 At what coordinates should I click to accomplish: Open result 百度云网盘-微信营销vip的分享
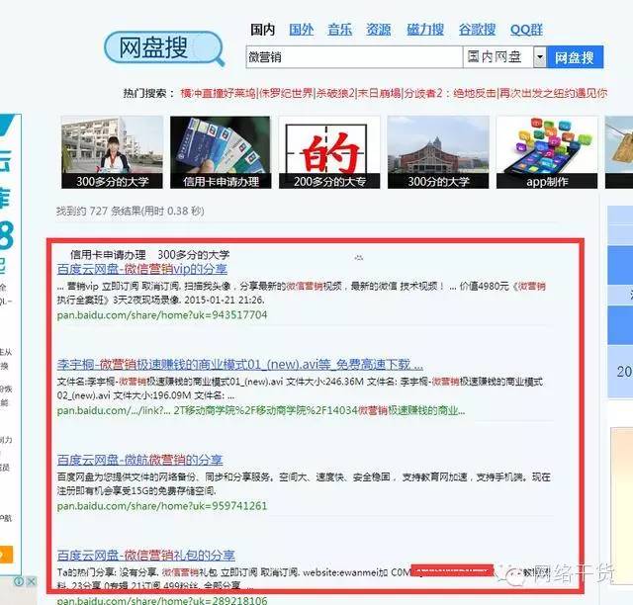[x=142, y=269]
